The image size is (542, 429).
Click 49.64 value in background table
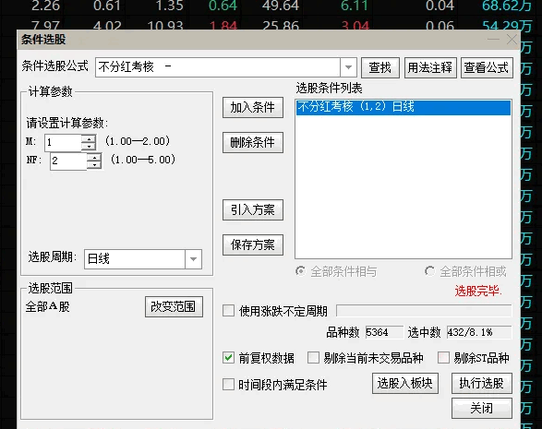281,6
